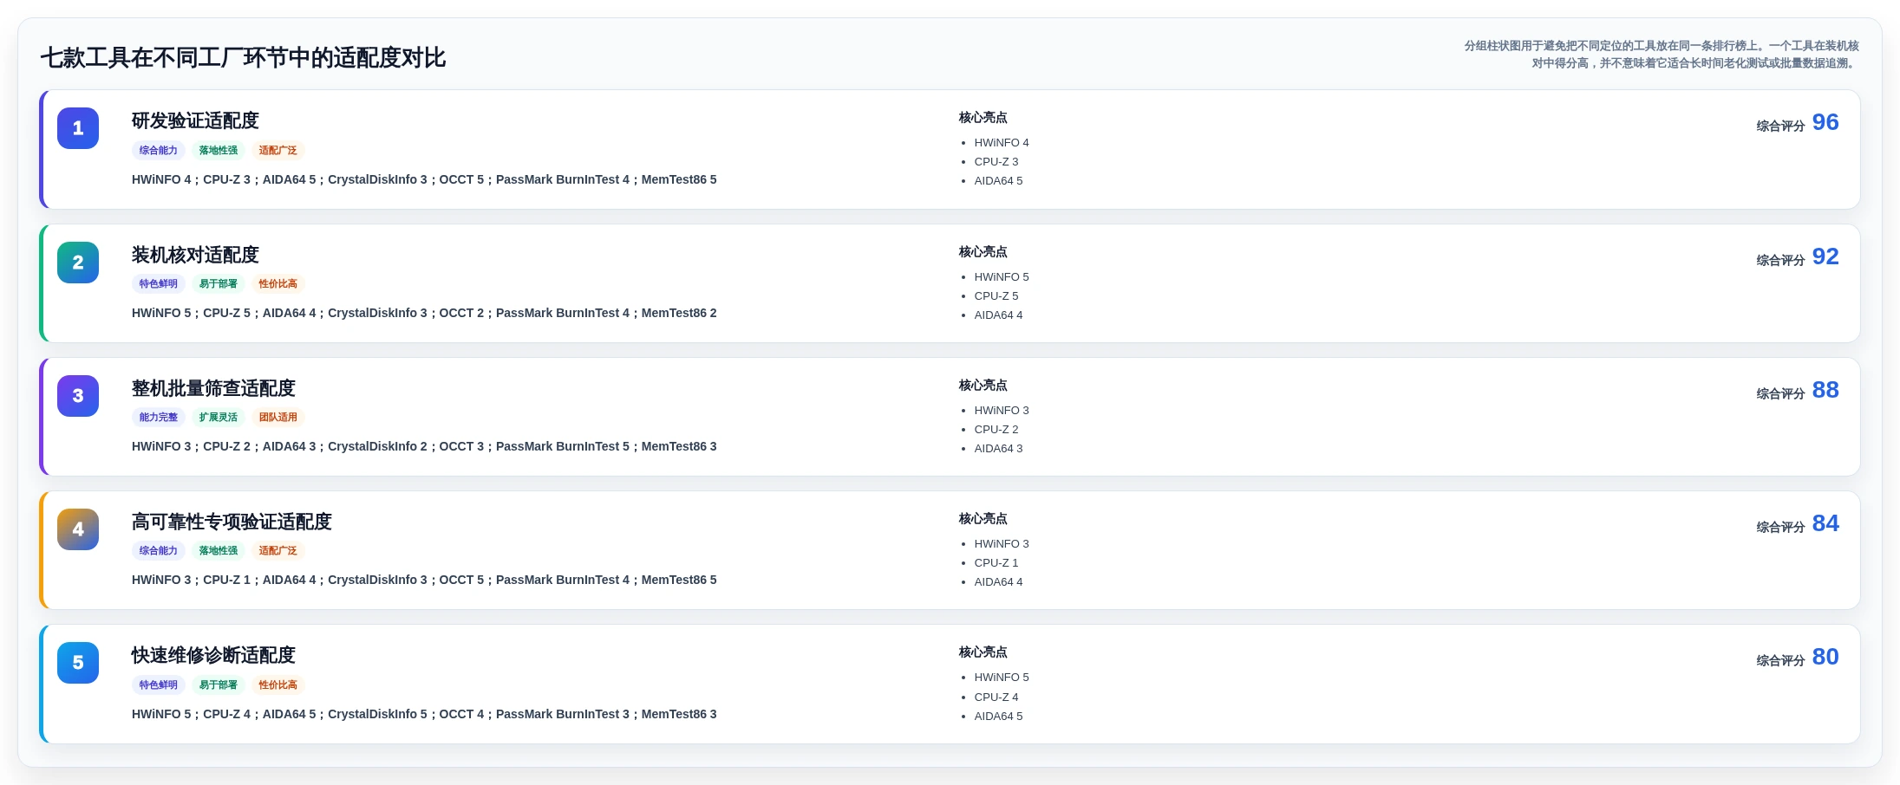1900x785 pixels.
Task: Select 综合能力 tag in 研发验证适配度 card
Action: (x=159, y=150)
